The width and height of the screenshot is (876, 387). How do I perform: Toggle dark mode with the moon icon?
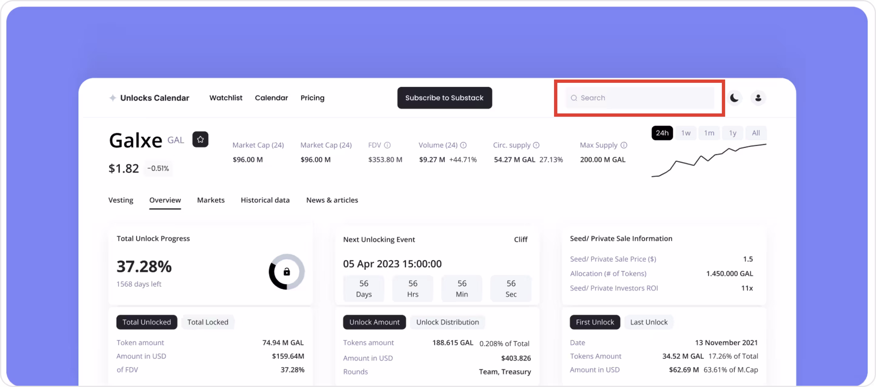(734, 98)
